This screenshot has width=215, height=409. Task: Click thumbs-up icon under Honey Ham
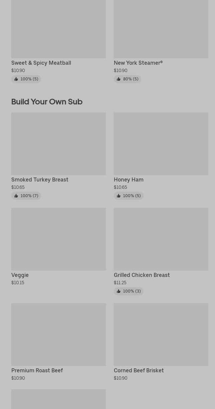[x=119, y=196]
